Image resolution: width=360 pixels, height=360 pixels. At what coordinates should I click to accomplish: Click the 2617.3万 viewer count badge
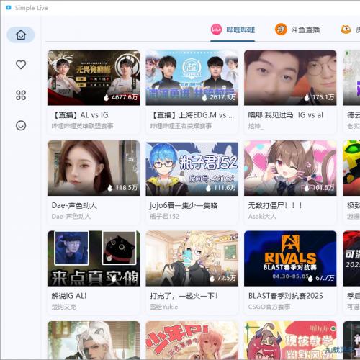coord(219,97)
